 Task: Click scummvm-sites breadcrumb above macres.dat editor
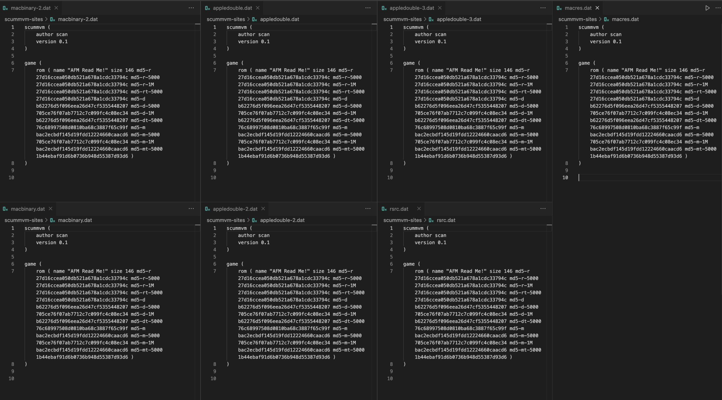pos(578,19)
